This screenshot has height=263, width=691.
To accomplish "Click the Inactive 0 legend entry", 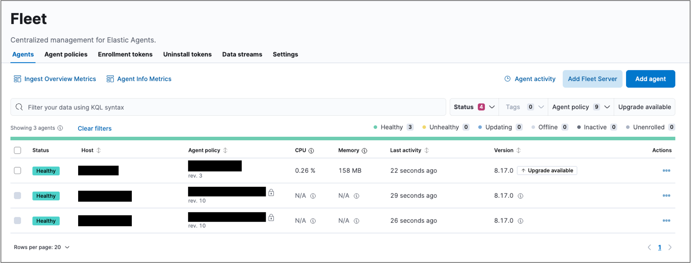I will click(597, 127).
